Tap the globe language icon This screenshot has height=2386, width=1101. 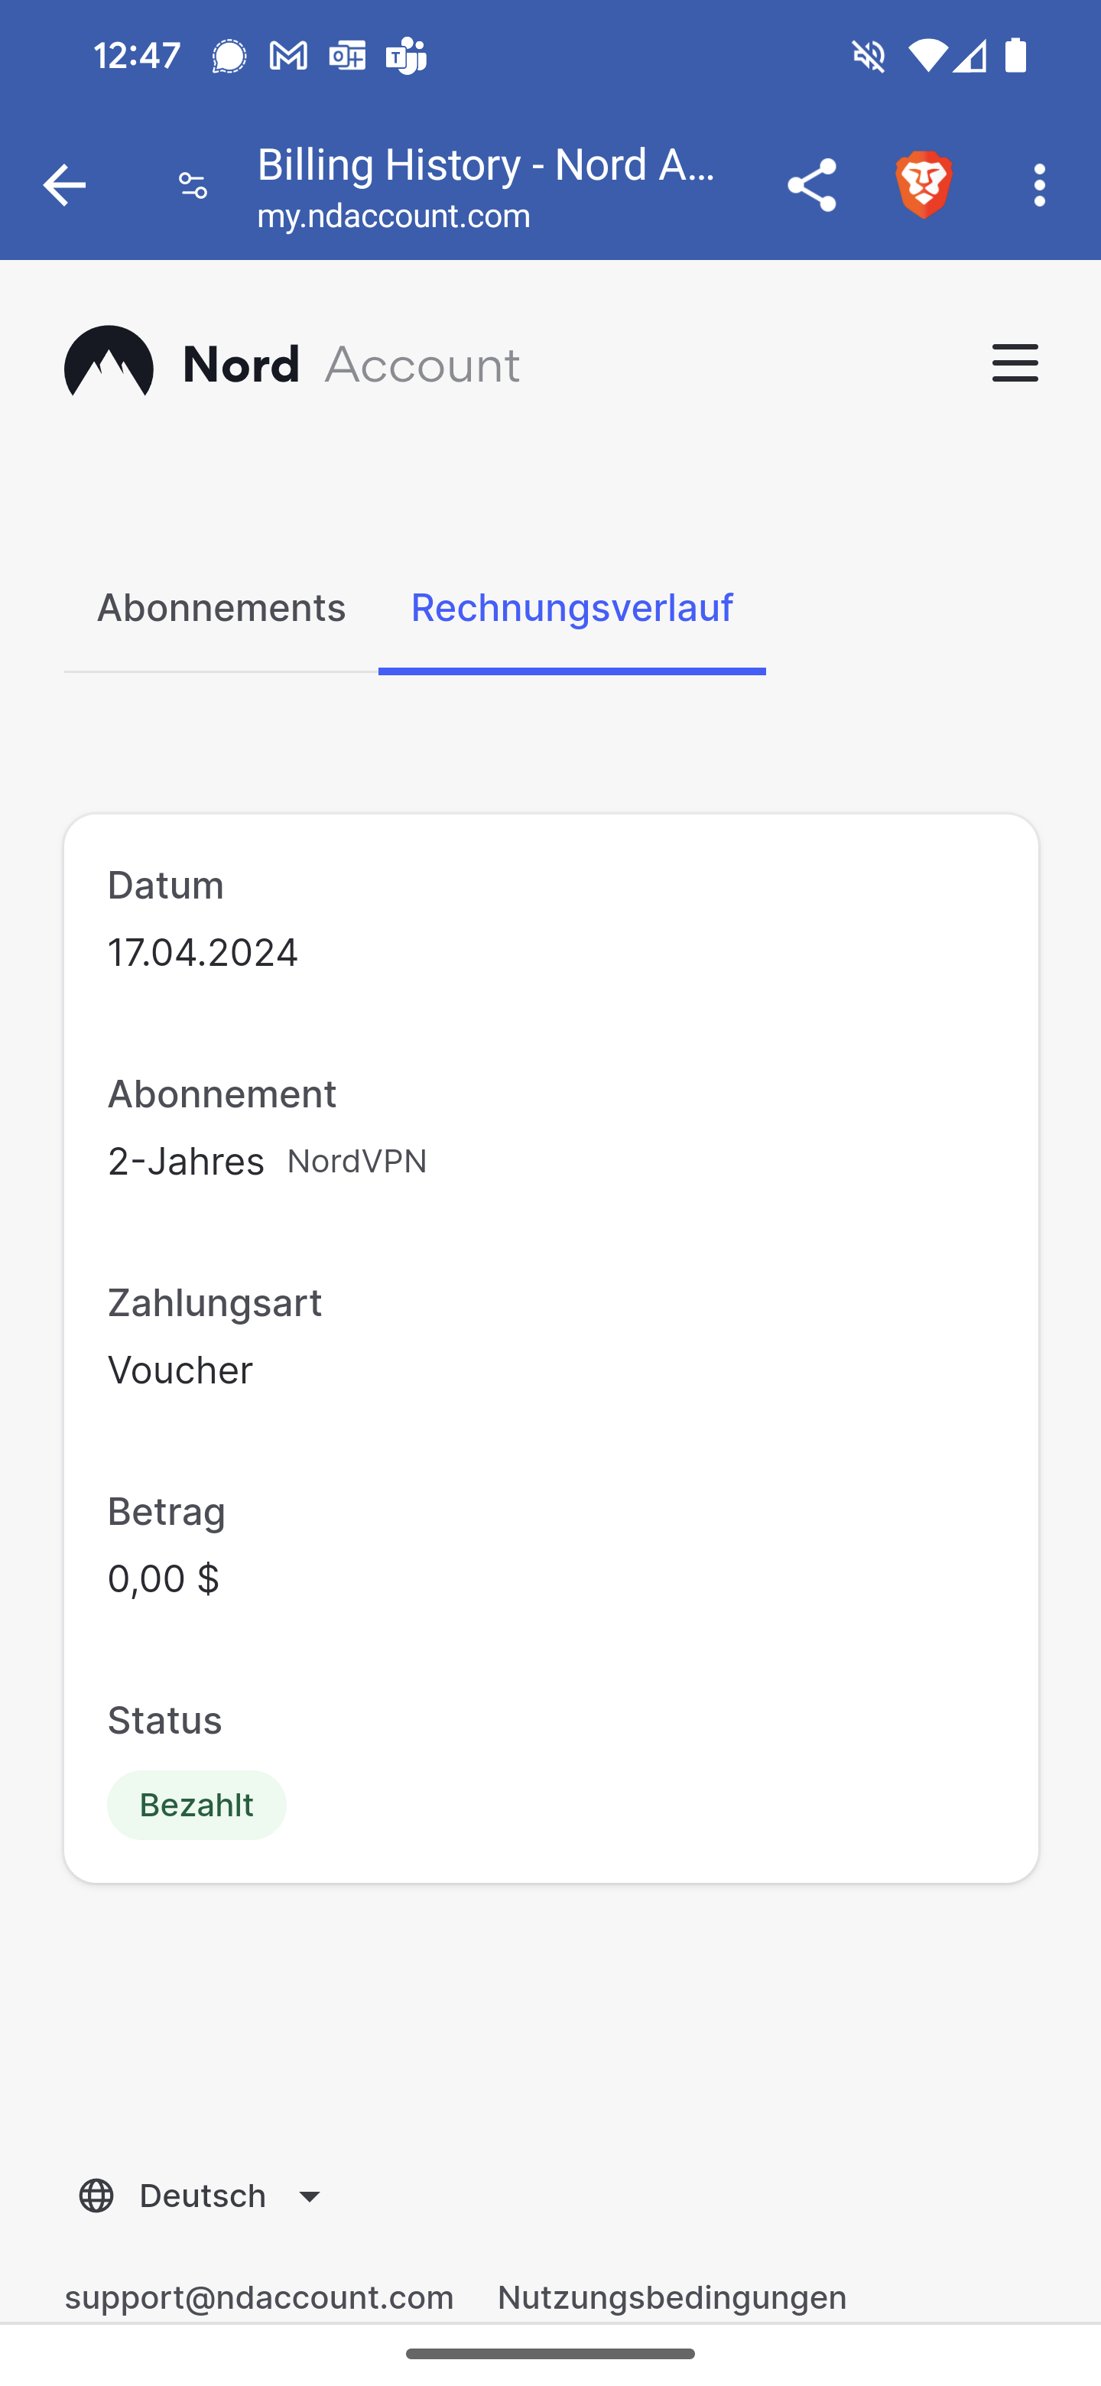click(x=96, y=2195)
